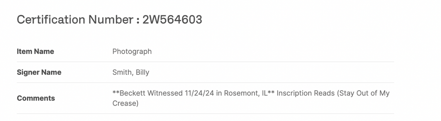Click the divider line below the Item Name row

205,62
